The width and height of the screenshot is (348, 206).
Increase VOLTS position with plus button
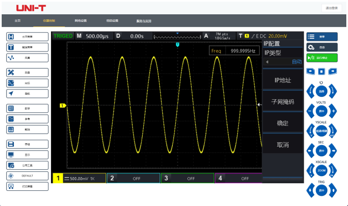coord(333,111)
